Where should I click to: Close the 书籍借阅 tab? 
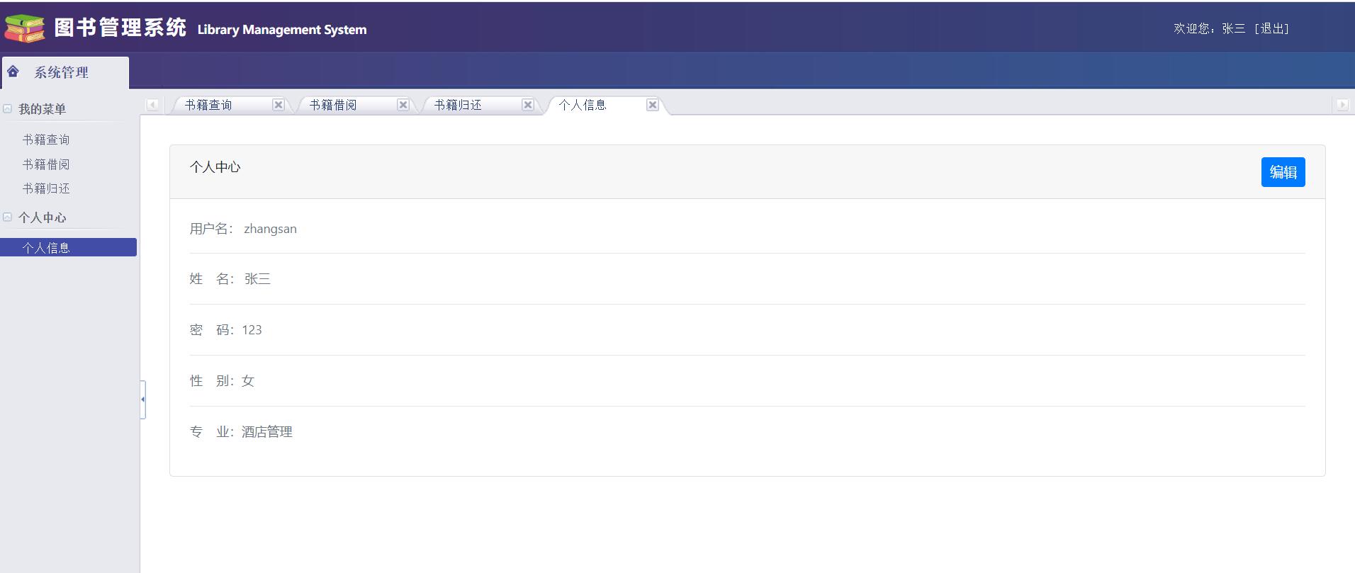[403, 105]
